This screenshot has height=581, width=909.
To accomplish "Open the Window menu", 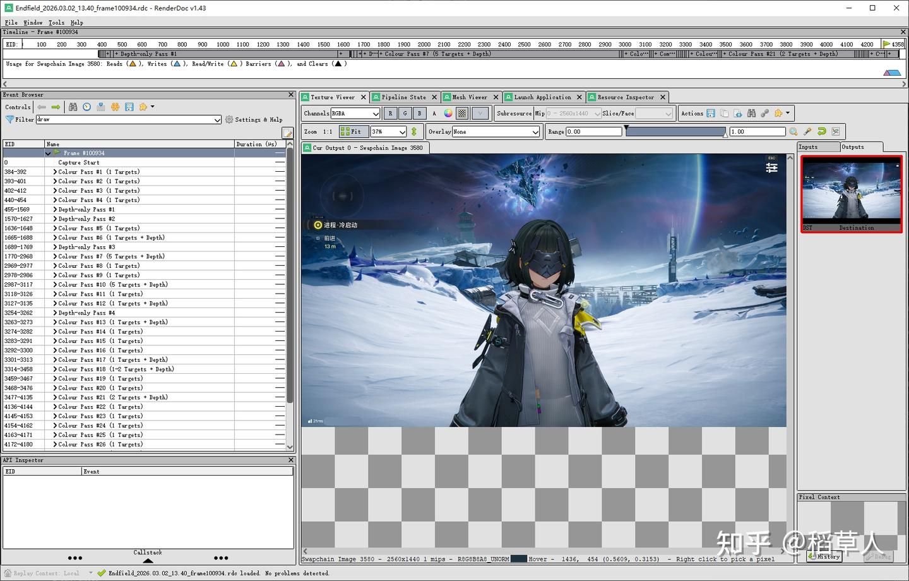I will point(33,22).
